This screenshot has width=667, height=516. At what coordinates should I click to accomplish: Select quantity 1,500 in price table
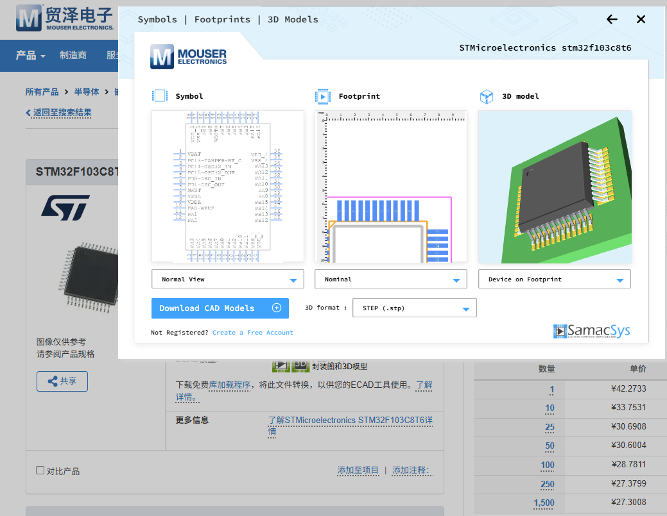point(544,503)
